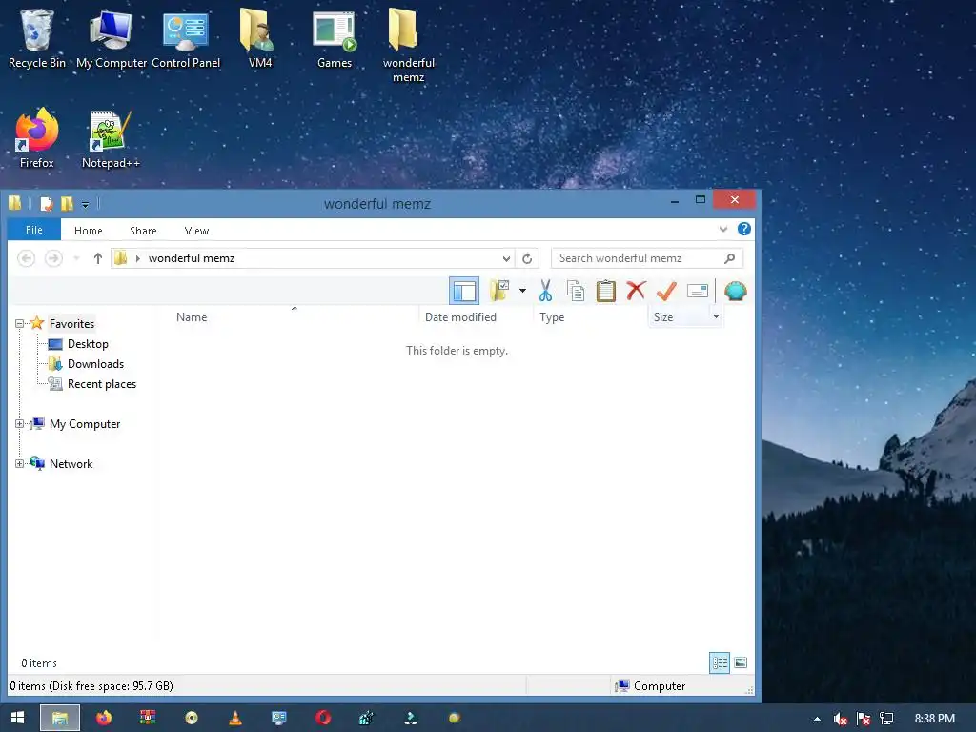Switch to the Share ribbon tab
The height and width of the screenshot is (732, 976).
pos(143,231)
